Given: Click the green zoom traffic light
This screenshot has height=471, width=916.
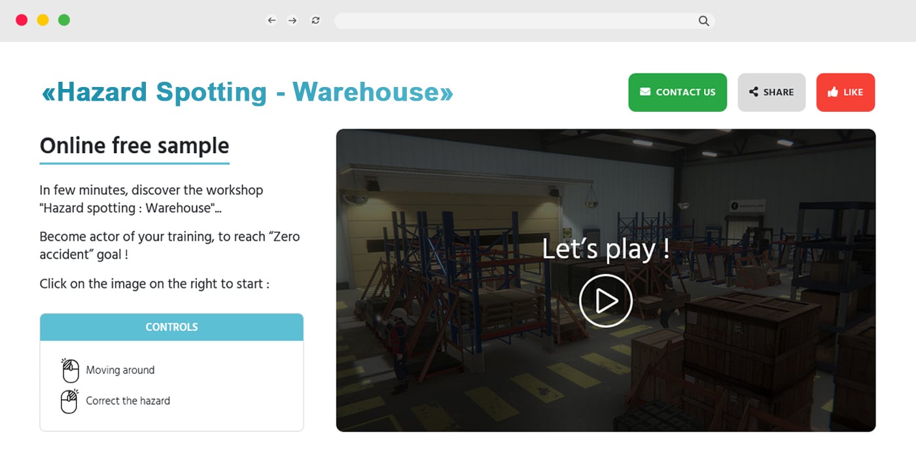Looking at the screenshot, I should click(63, 20).
